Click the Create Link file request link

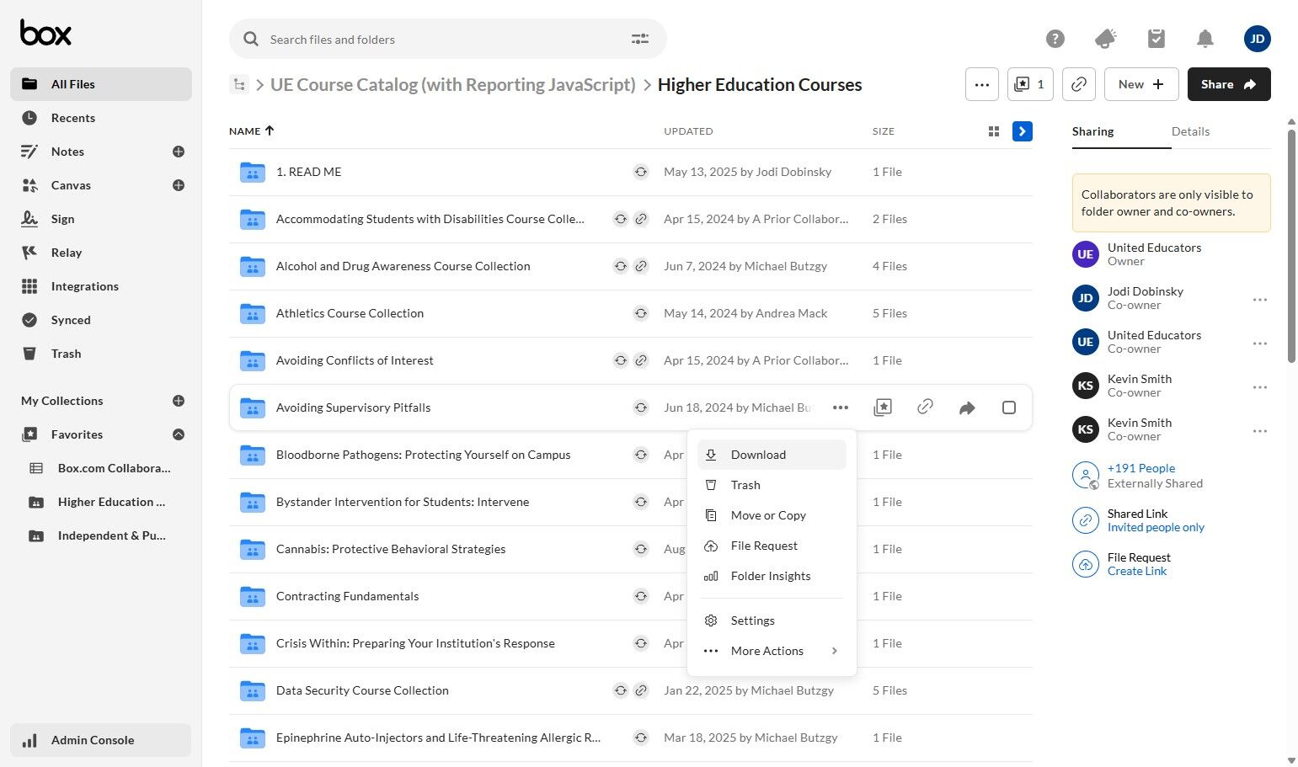(x=1137, y=571)
